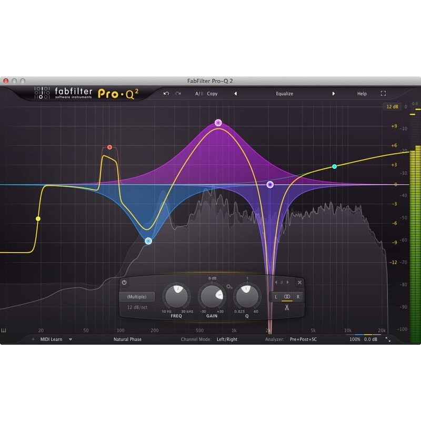
Task: Open the Equalize preset dropdown
Action: coord(285,93)
